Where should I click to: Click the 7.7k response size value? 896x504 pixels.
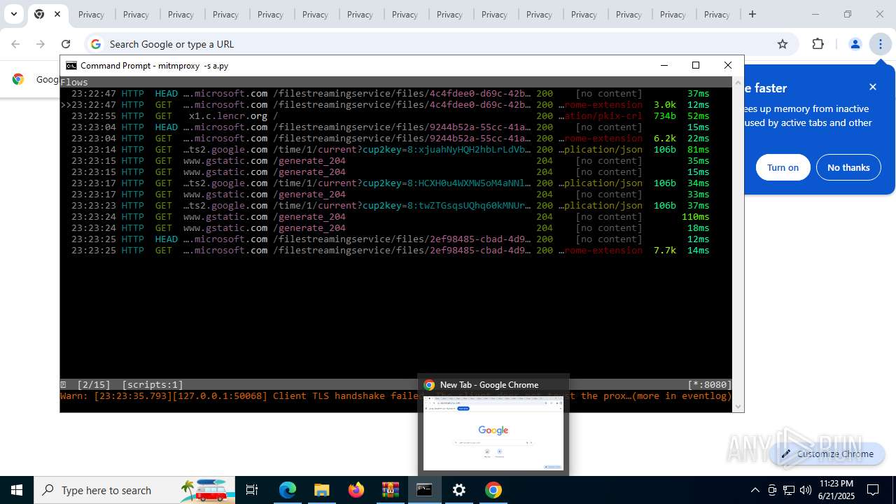[x=665, y=251]
